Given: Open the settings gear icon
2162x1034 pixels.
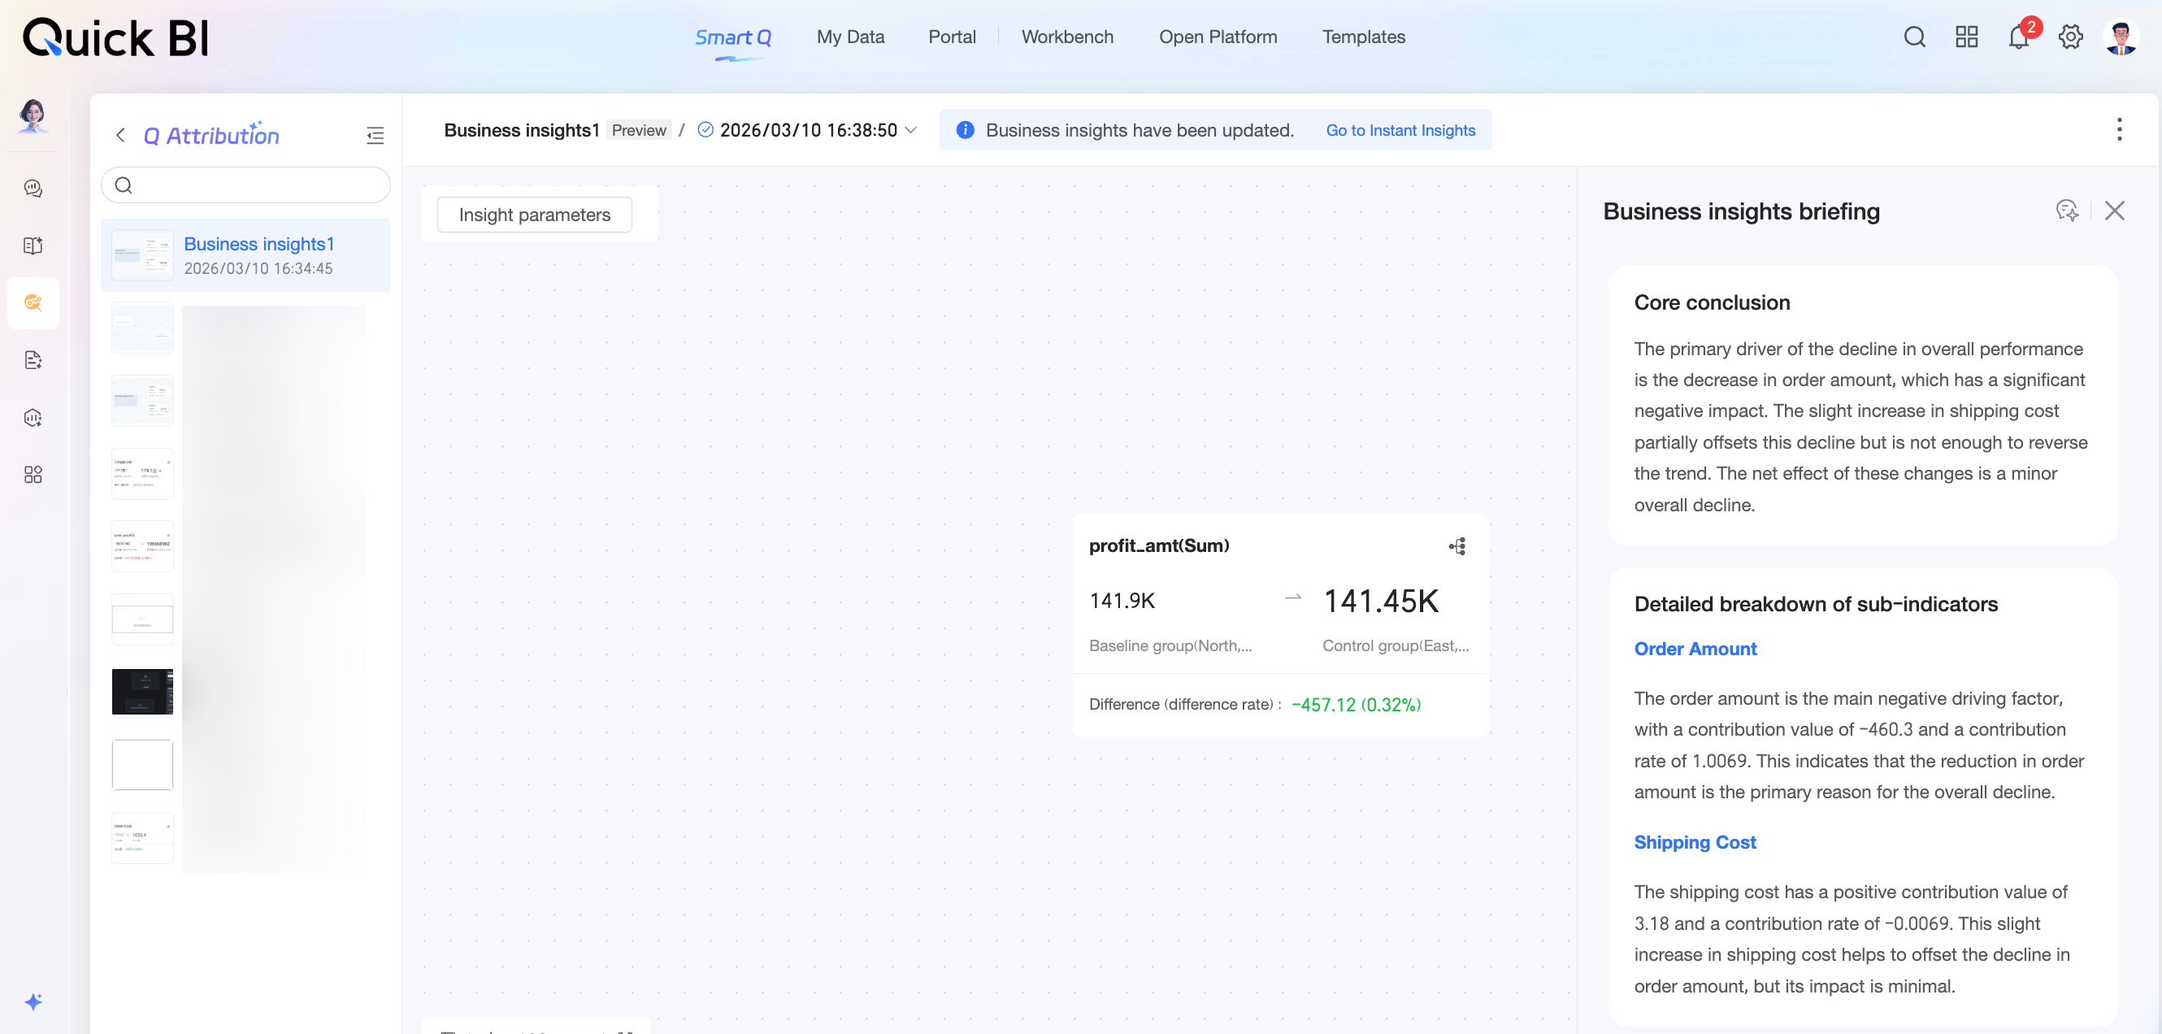Looking at the screenshot, I should tap(2070, 37).
